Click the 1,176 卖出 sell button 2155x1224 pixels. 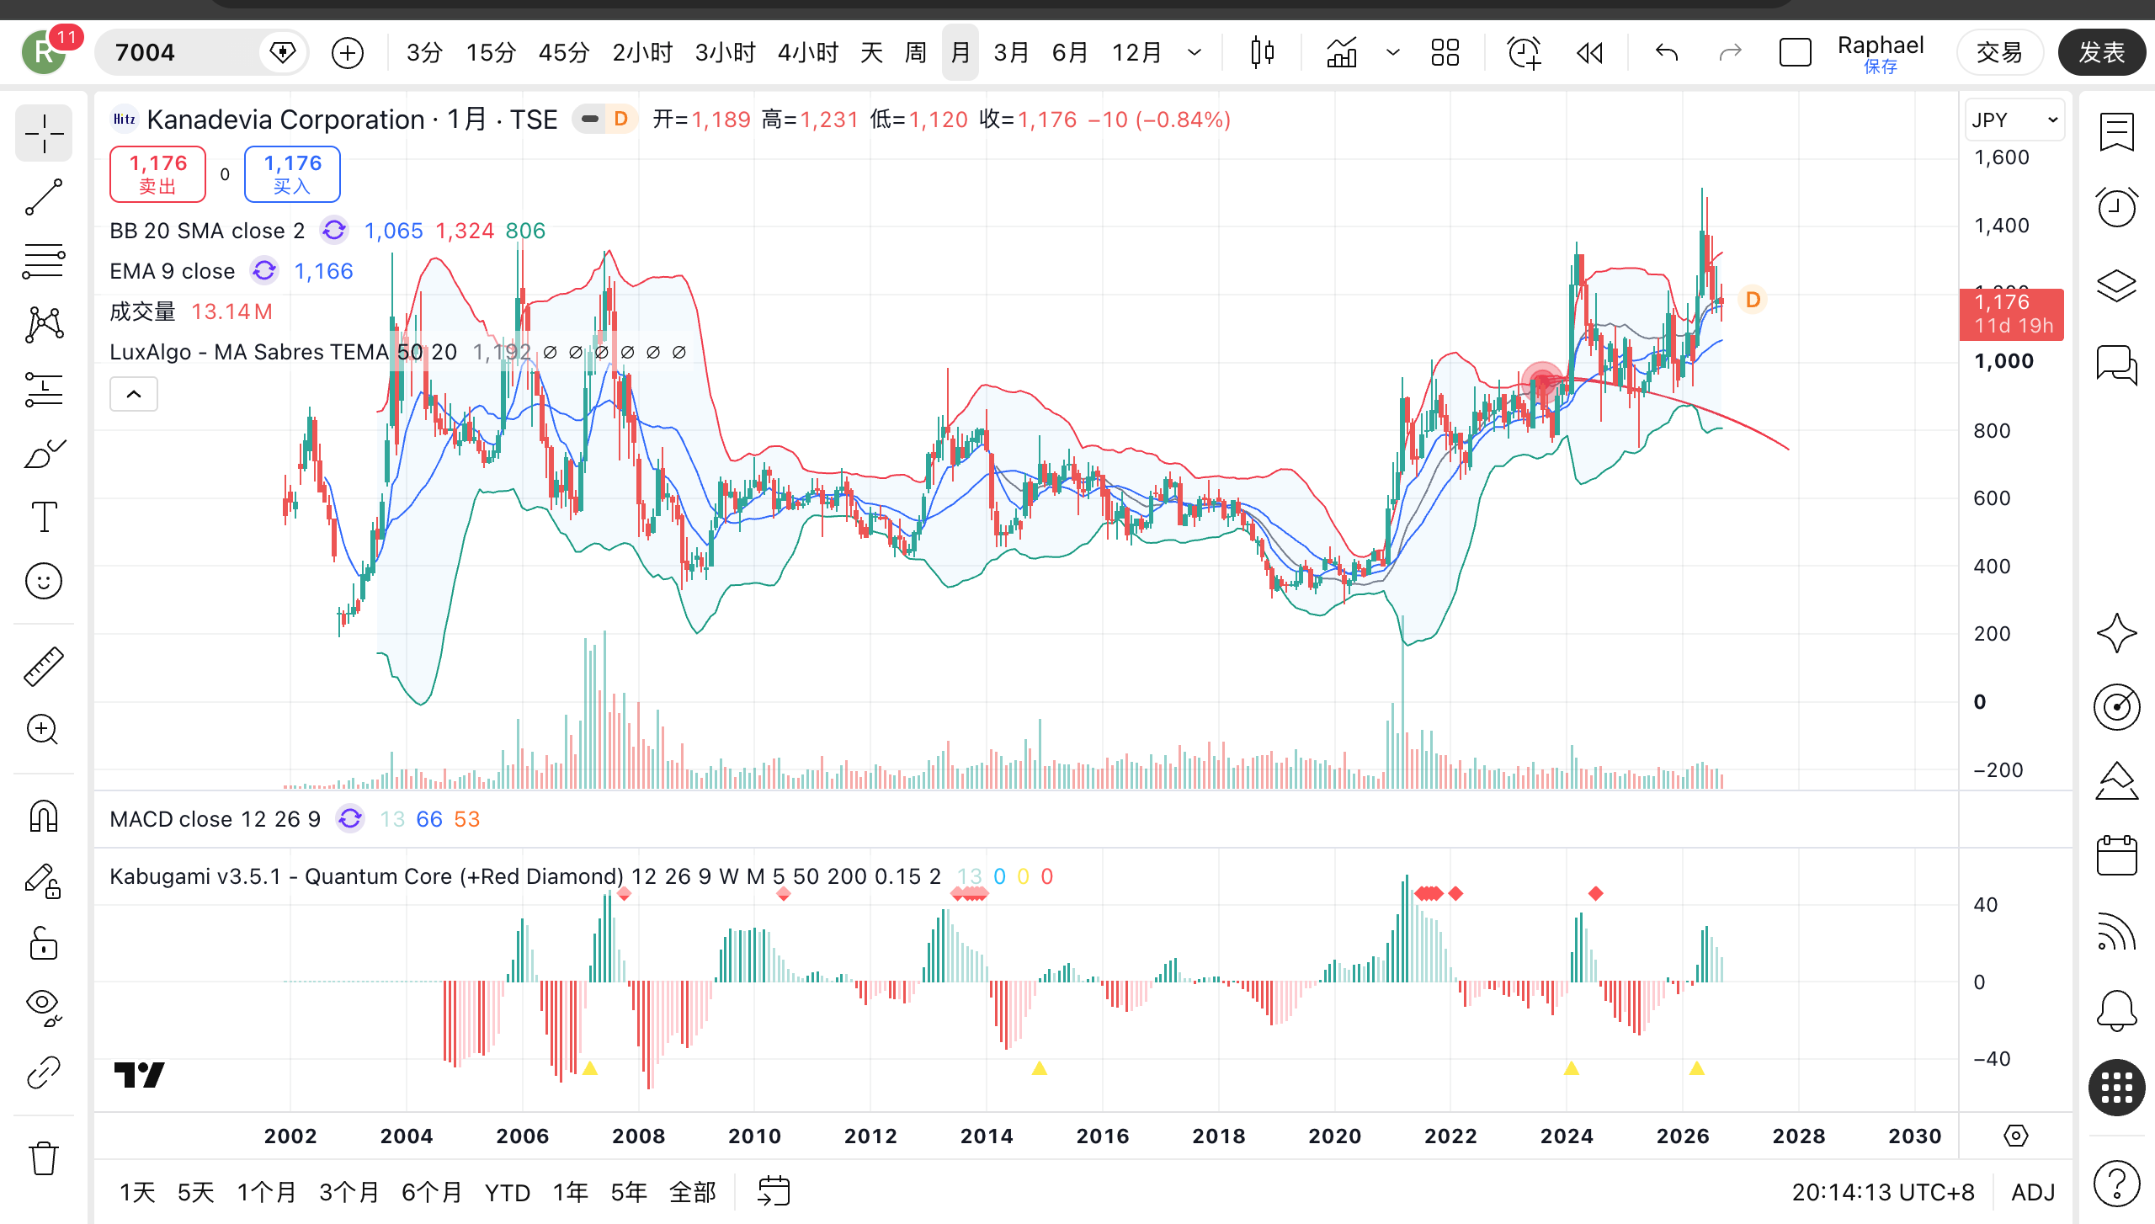157,174
